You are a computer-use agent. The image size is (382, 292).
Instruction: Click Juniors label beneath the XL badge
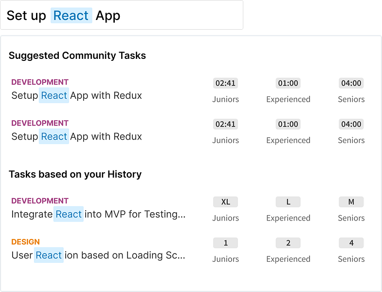tap(225, 218)
